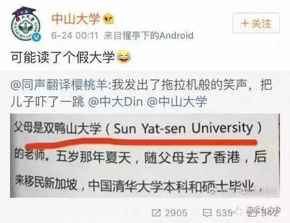Enlarge the embedded 双鸭山大学 text image
This screenshot has width=290, height=223.
click(x=145, y=155)
